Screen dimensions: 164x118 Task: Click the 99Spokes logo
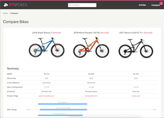(x=15, y=5)
